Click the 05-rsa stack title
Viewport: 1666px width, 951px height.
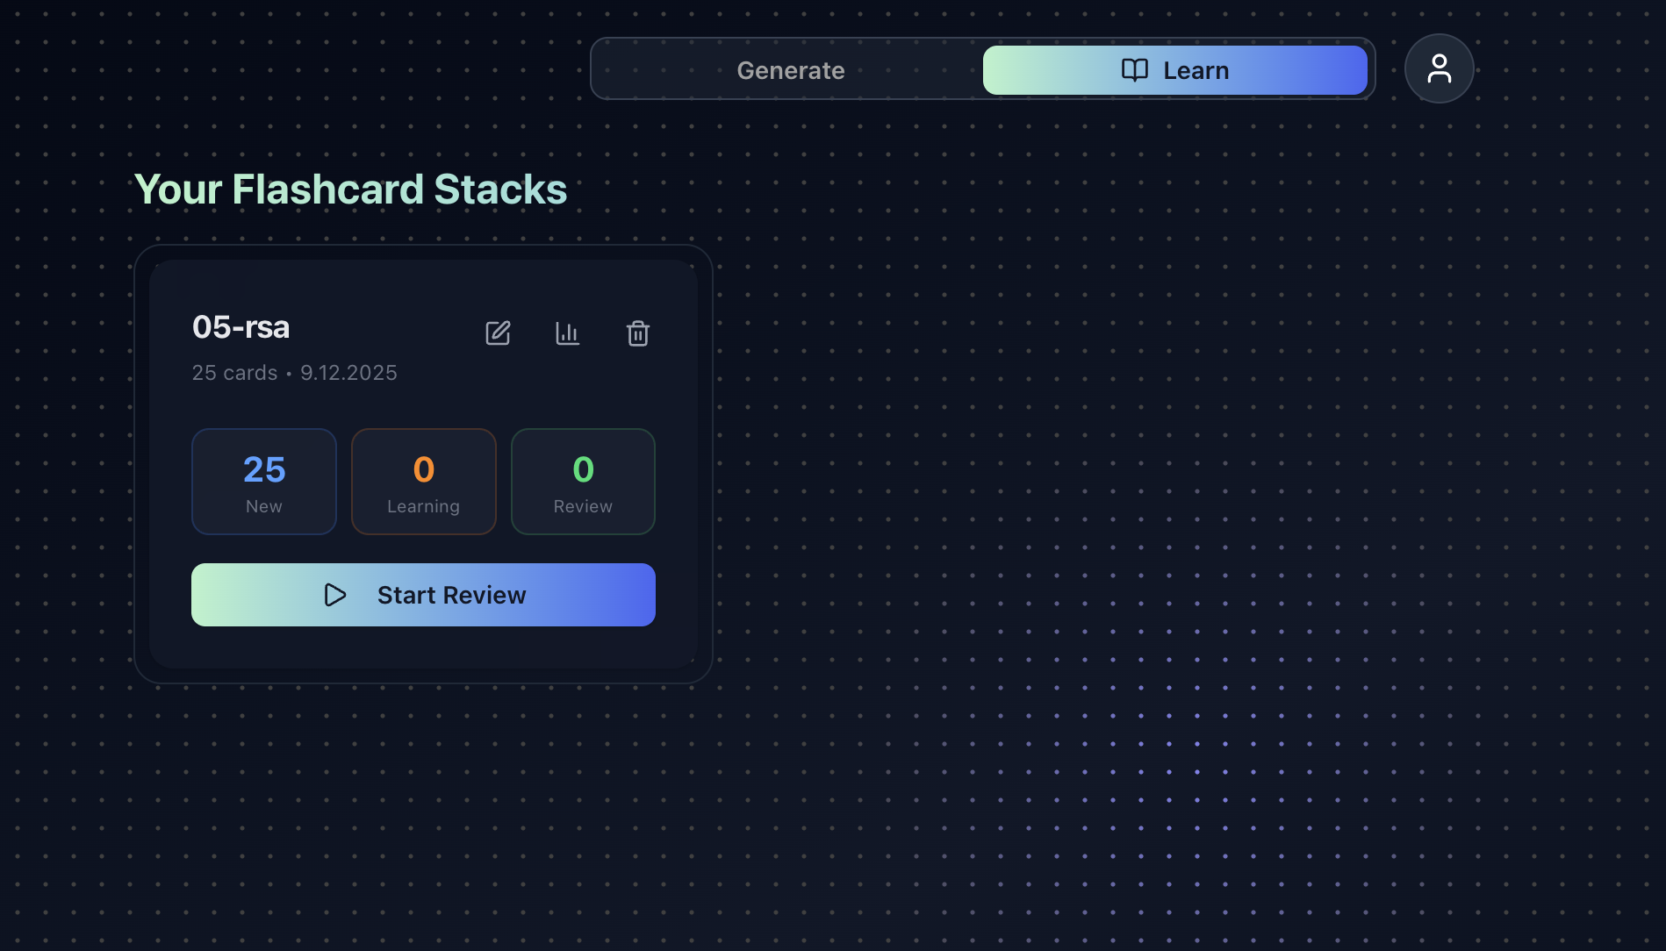tap(240, 326)
